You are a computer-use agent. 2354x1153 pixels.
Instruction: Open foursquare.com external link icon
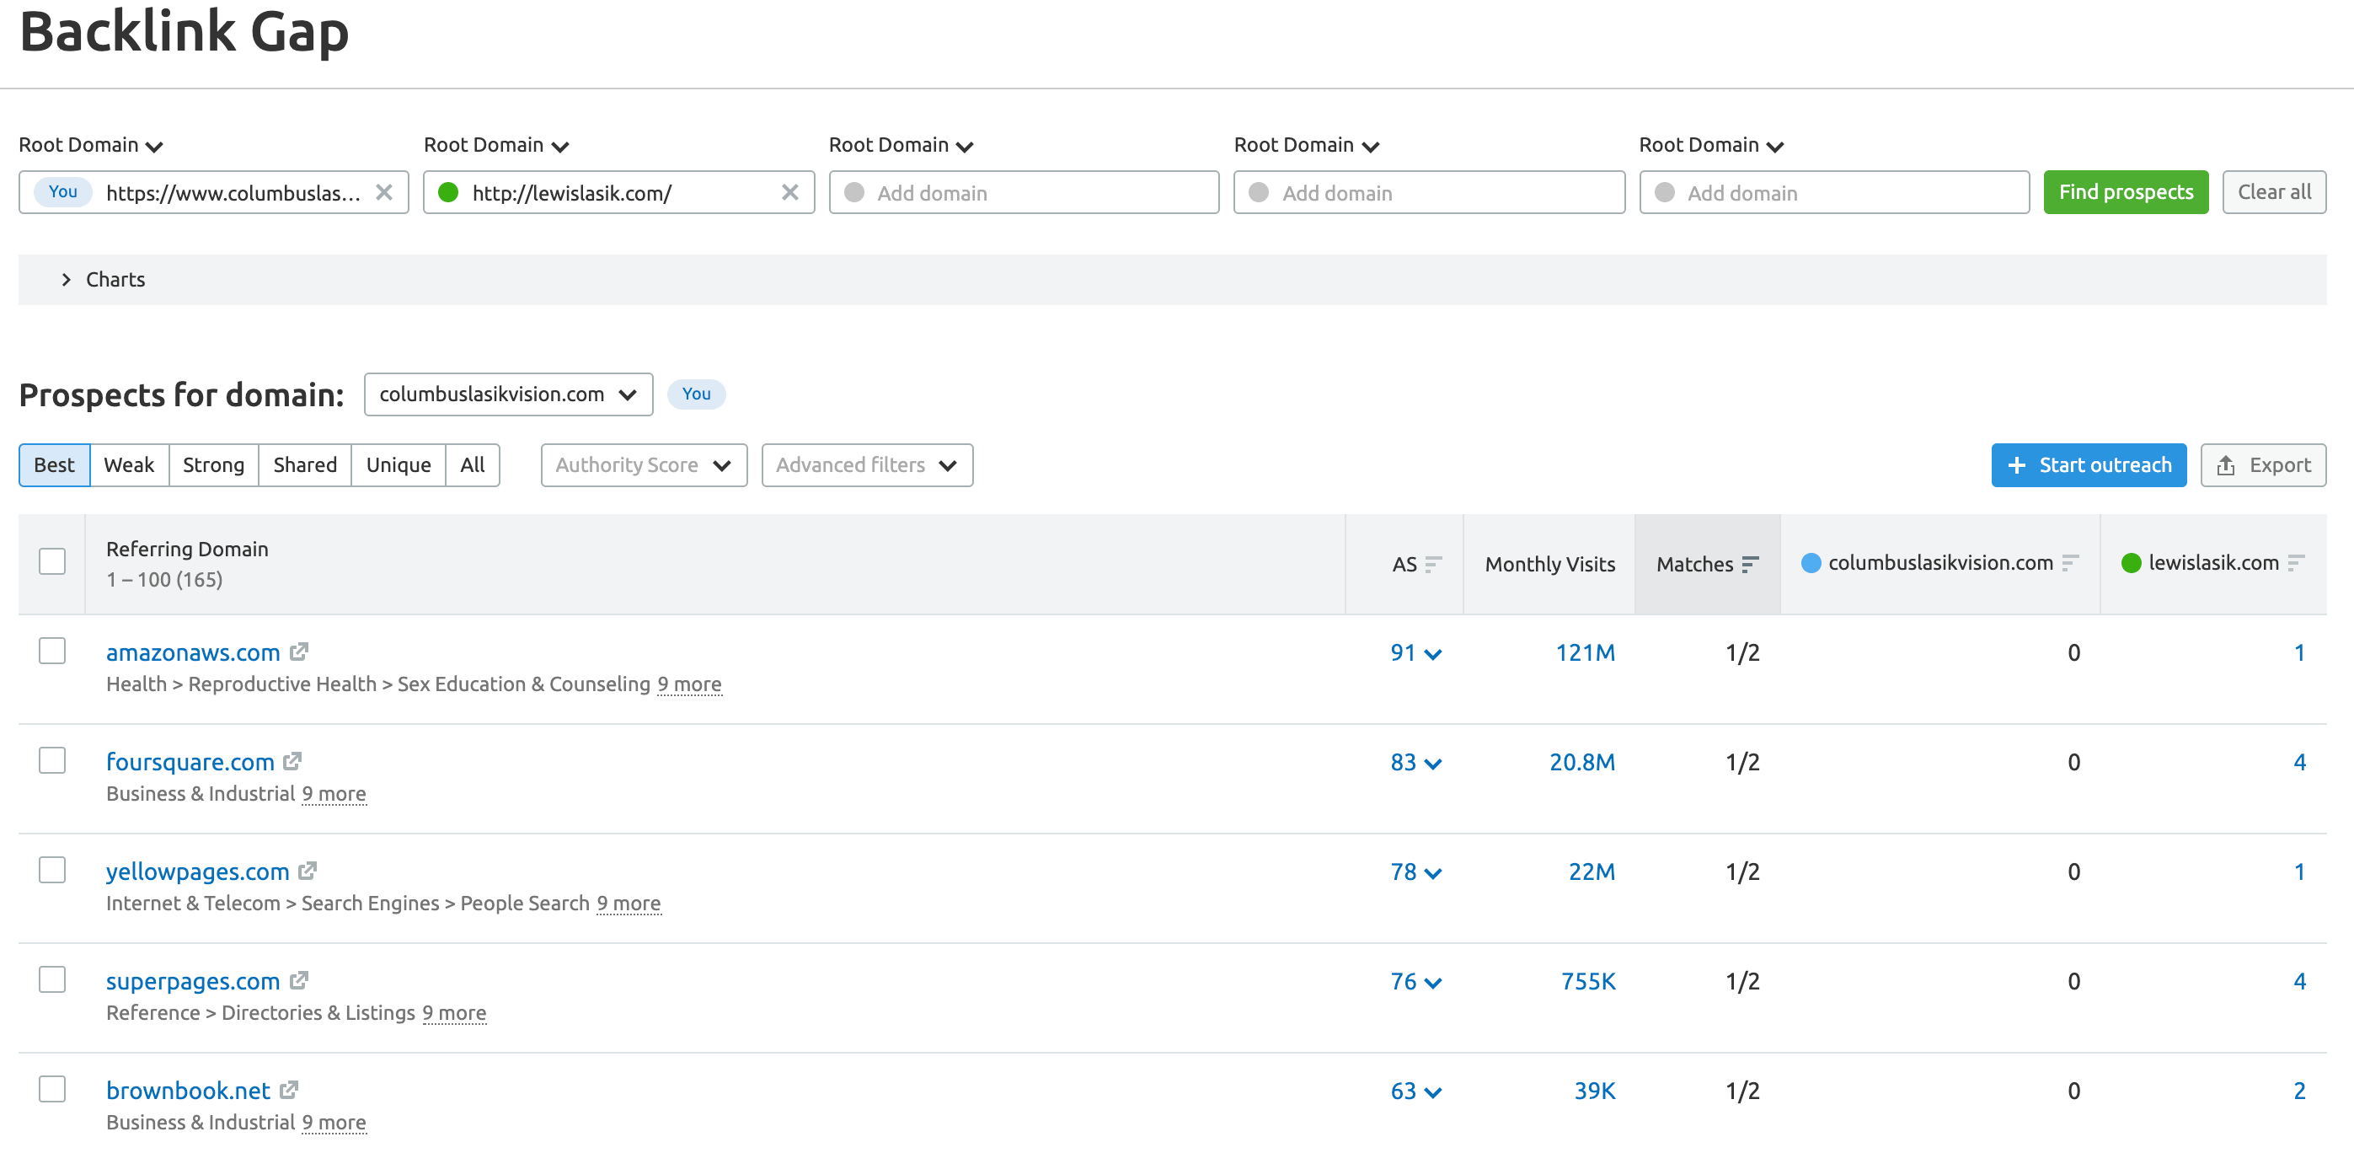(x=292, y=762)
